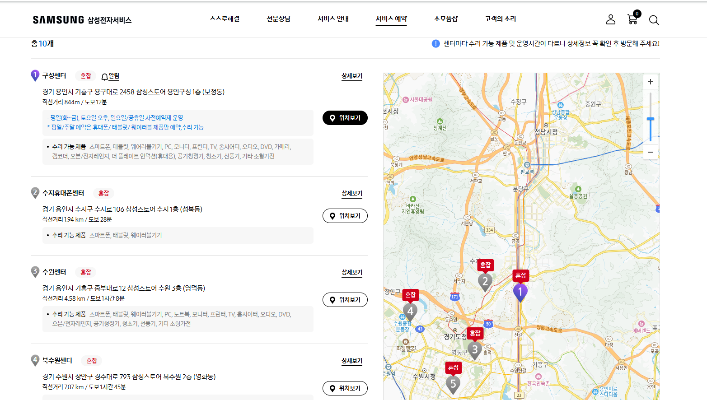Click 위치보기 button for 구성센터

(x=345, y=118)
